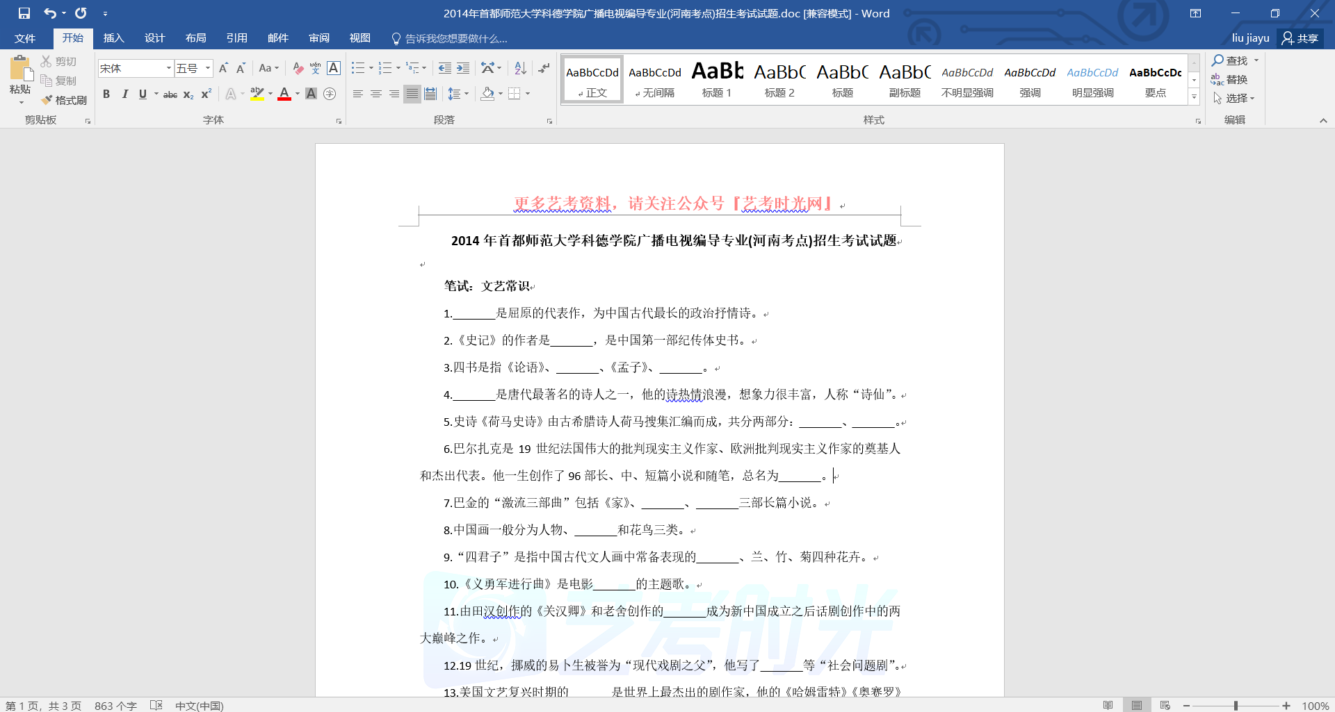Switch to the 插入 ribbon tab
The height and width of the screenshot is (712, 1335).
point(113,38)
